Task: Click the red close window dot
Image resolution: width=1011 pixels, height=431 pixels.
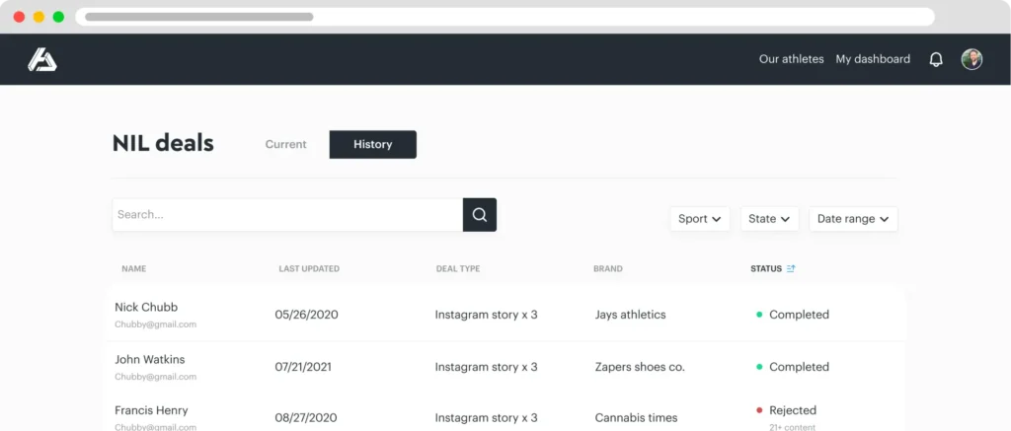Action: coord(20,17)
